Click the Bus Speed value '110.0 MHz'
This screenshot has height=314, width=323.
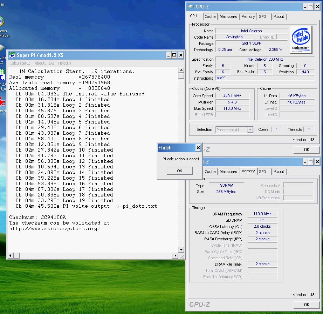click(x=232, y=108)
